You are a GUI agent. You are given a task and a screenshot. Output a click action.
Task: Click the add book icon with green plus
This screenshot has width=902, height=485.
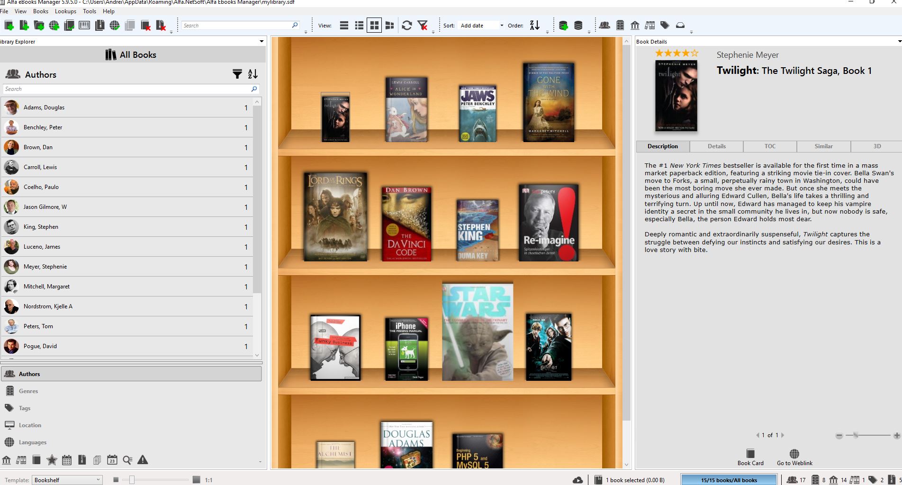pos(9,26)
